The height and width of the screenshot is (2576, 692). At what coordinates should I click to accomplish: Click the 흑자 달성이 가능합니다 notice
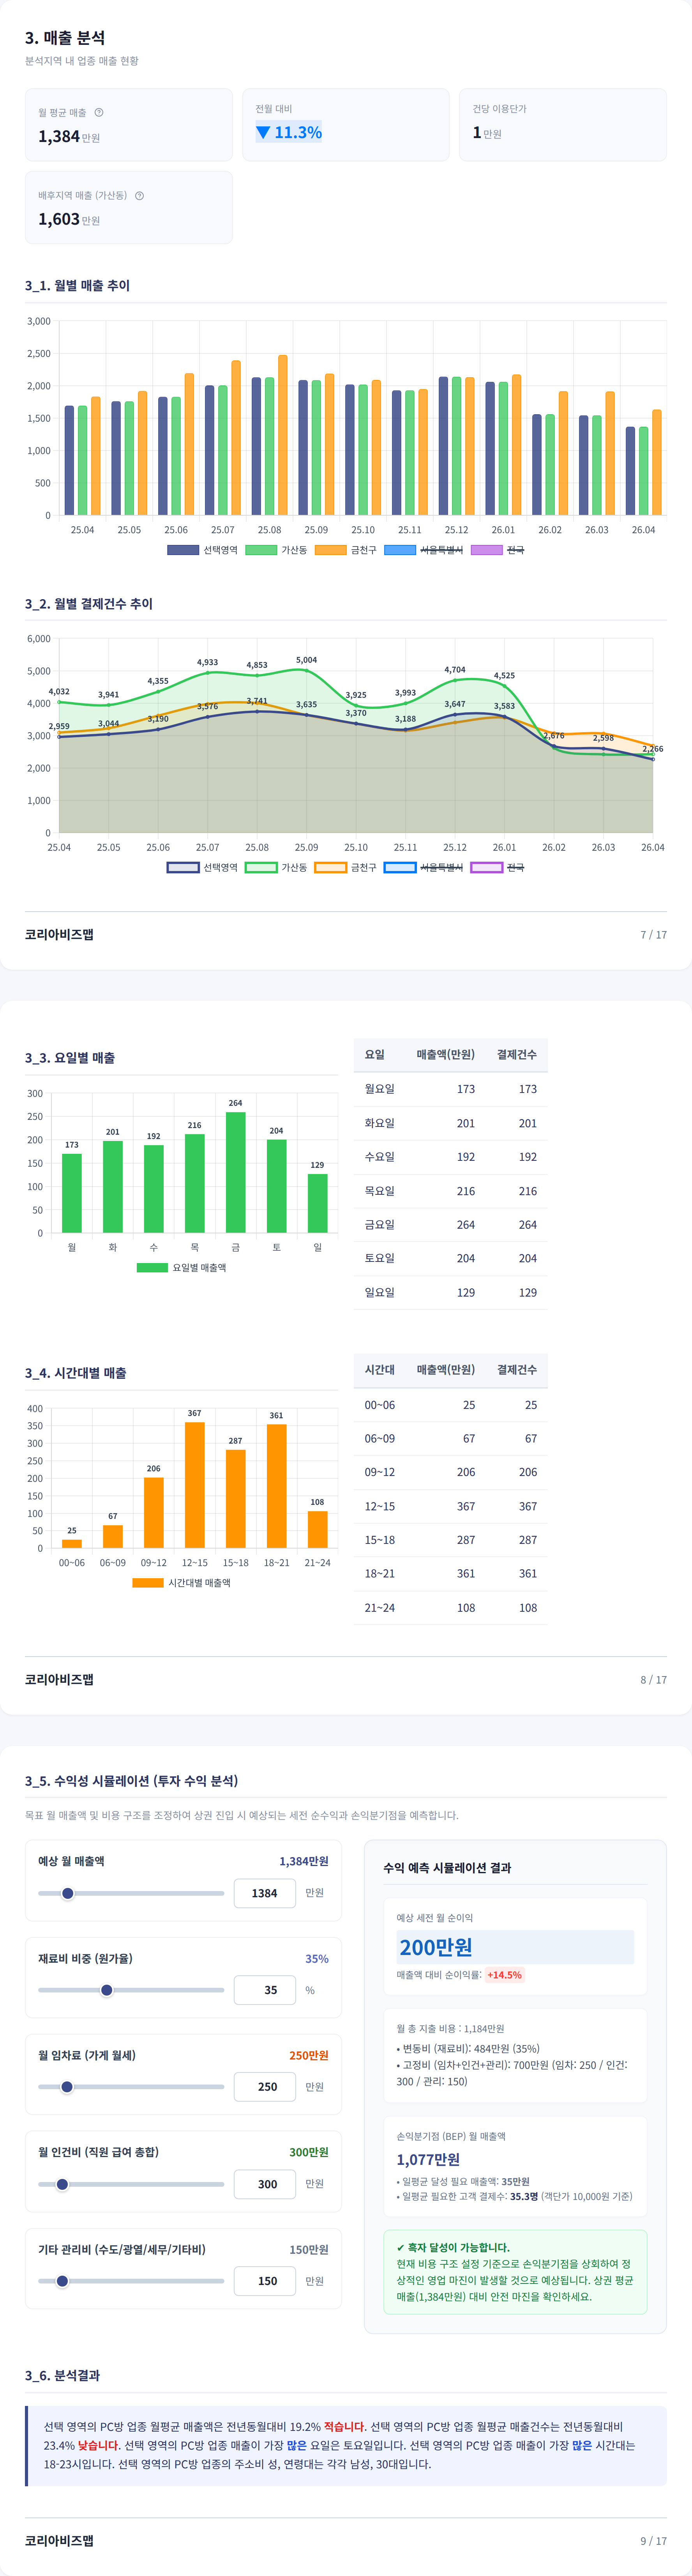(x=515, y=2272)
